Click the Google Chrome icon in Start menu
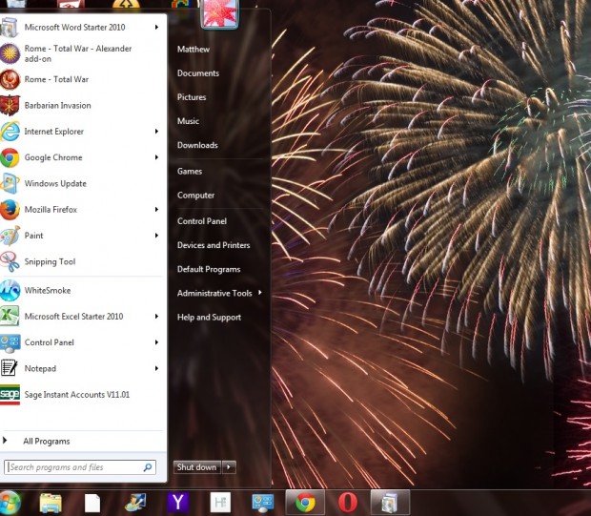Image resolution: width=591 pixels, height=516 pixels. click(10, 157)
